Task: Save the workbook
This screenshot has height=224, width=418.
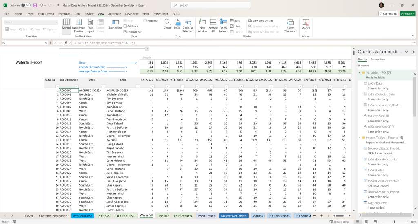Action: click(x=35, y=5)
